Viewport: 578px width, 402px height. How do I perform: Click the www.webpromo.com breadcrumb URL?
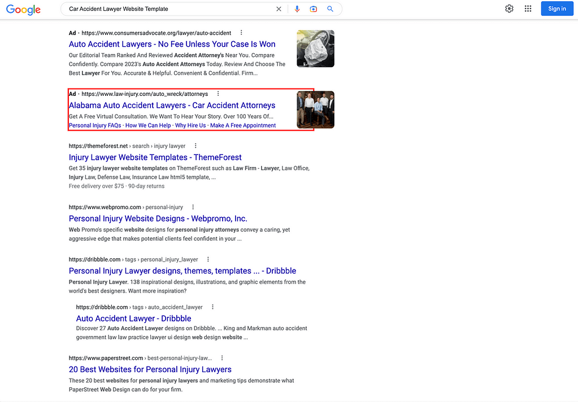tap(125, 207)
